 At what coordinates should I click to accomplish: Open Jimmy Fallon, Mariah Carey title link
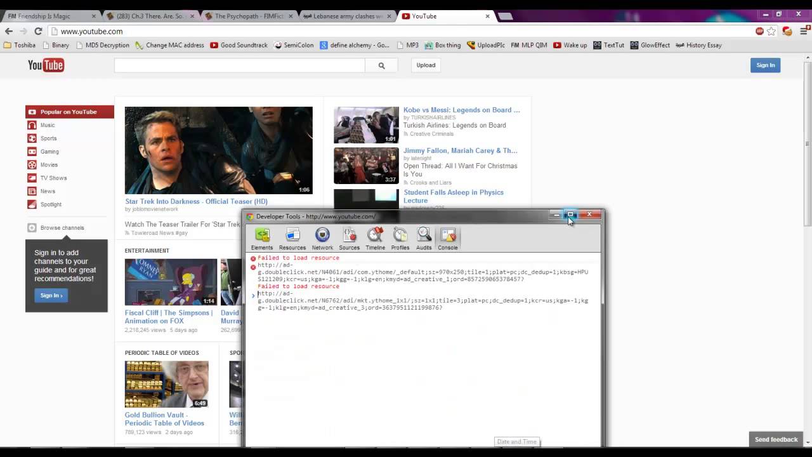click(x=460, y=150)
